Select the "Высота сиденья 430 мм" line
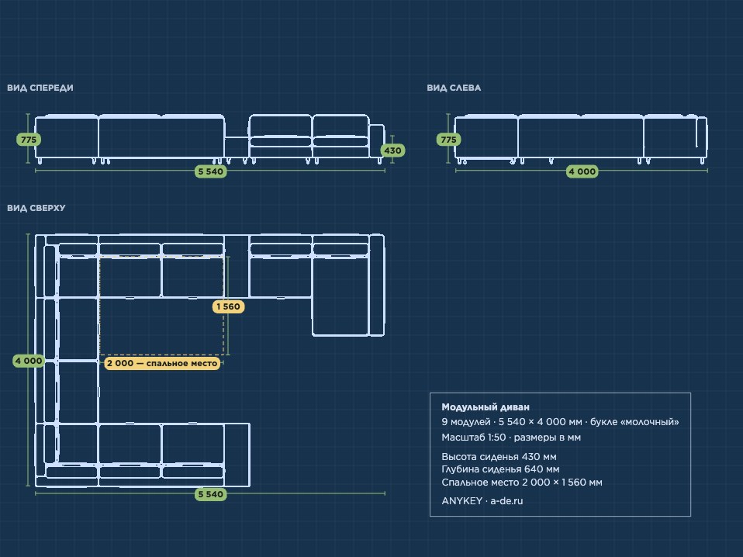 click(x=499, y=456)
